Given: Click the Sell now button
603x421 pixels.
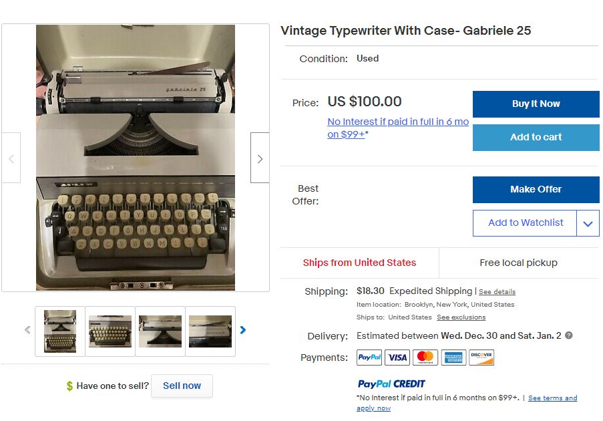Looking at the screenshot, I should coord(182,386).
